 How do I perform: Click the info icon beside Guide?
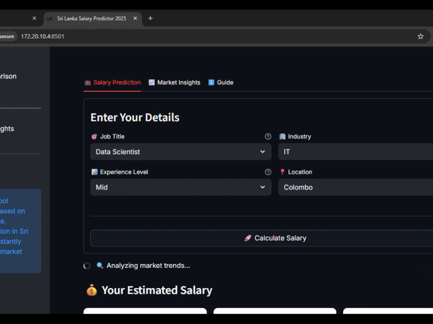[x=211, y=83]
